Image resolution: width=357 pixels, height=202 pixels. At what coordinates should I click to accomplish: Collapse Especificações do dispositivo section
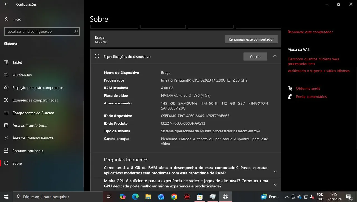tap(275, 56)
